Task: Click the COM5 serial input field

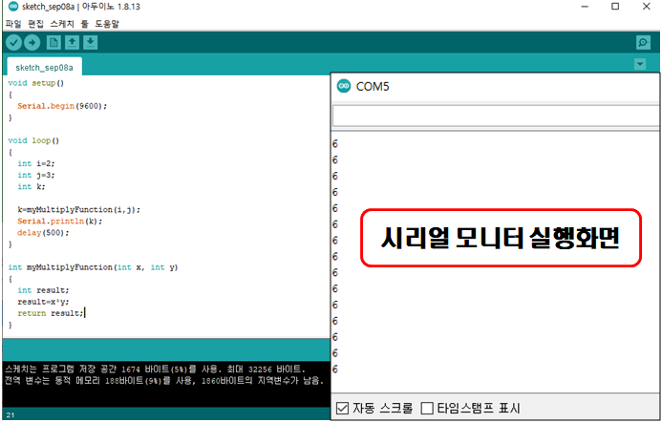Action: pos(497,116)
